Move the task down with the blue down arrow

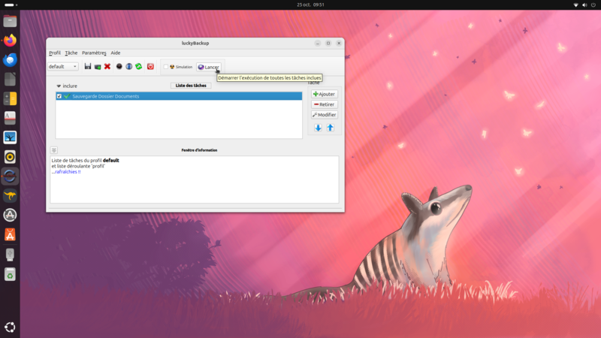point(318,128)
